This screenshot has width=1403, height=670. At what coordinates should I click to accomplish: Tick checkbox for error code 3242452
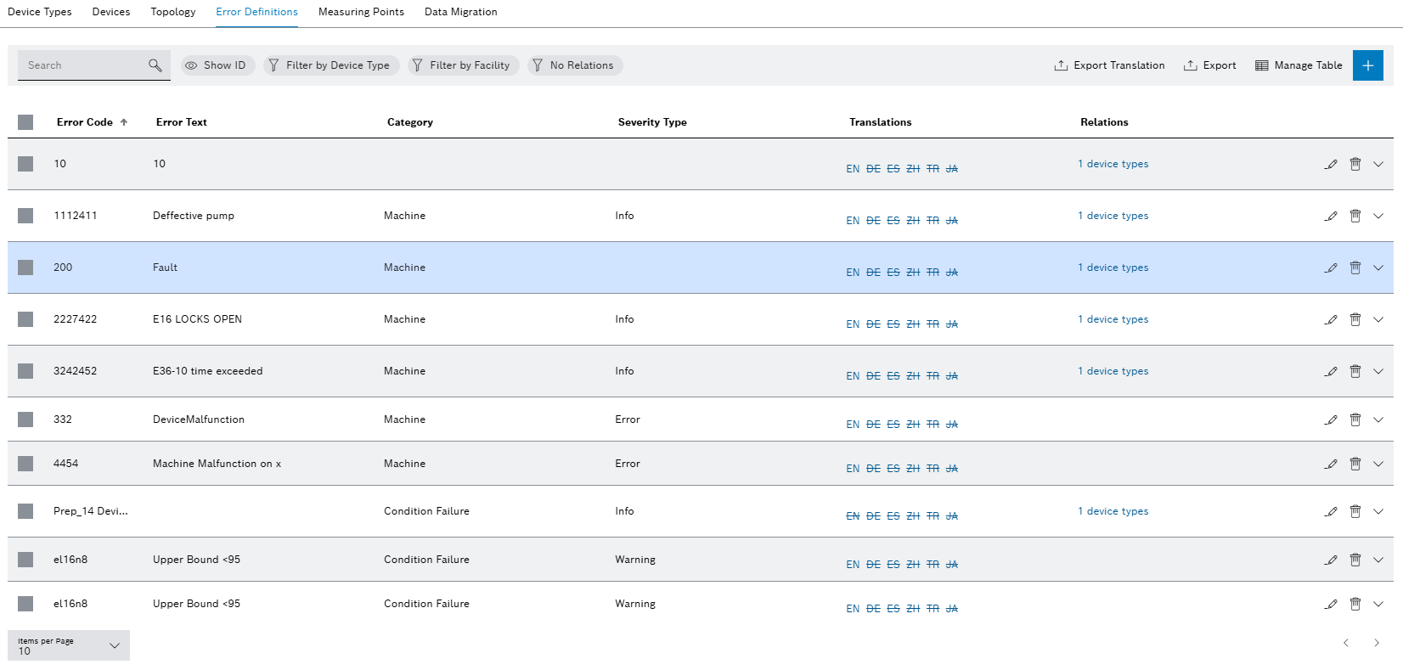tap(25, 371)
